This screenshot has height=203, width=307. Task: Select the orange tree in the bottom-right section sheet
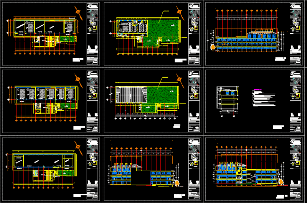[x=281, y=182]
